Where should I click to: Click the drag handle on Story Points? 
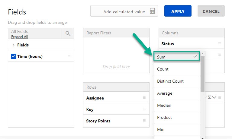coord(144,121)
